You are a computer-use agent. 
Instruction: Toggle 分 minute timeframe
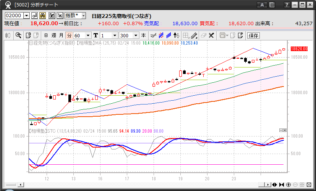click(x=69, y=35)
